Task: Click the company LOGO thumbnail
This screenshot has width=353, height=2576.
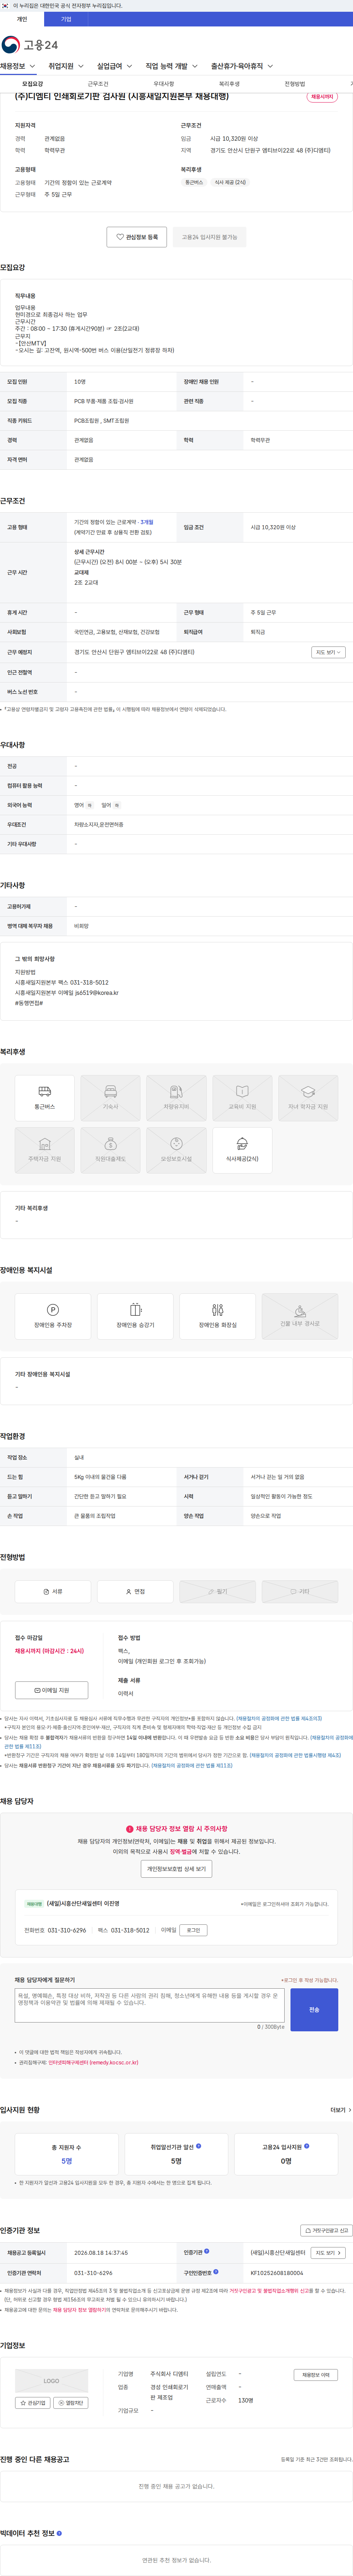Action: pos(52,2381)
